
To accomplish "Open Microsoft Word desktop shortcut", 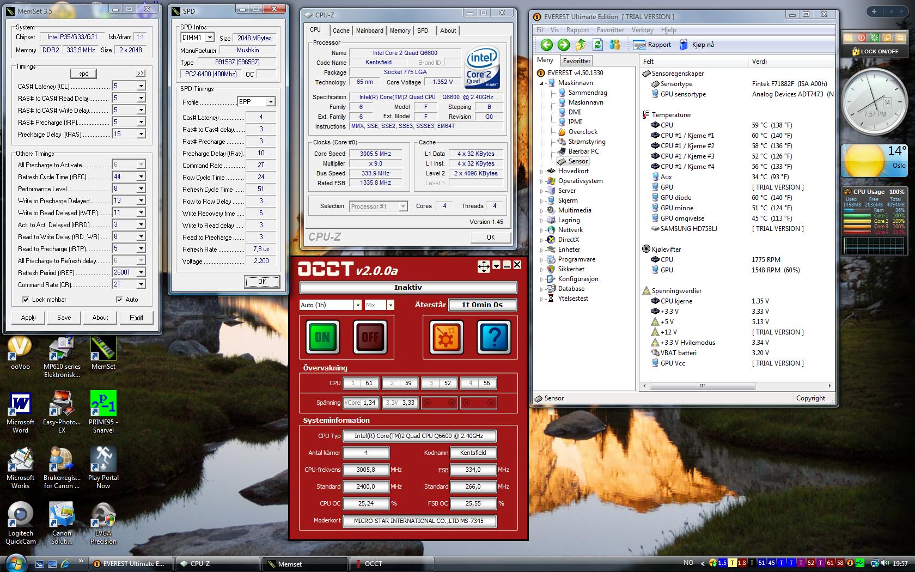I will pyautogui.click(x=20, y=412).
